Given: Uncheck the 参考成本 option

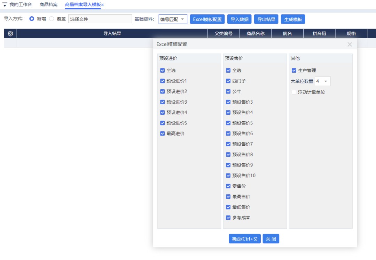Looking at the screenshot, I should pos(228,218).
